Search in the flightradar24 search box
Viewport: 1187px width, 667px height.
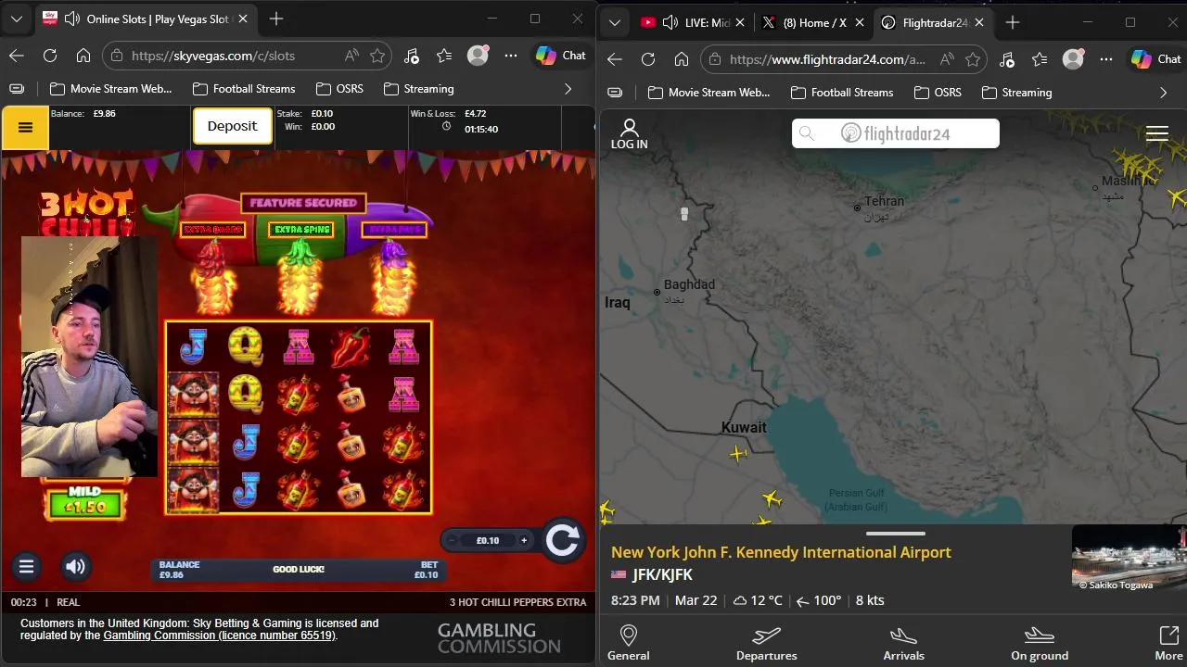click(896, 133)
